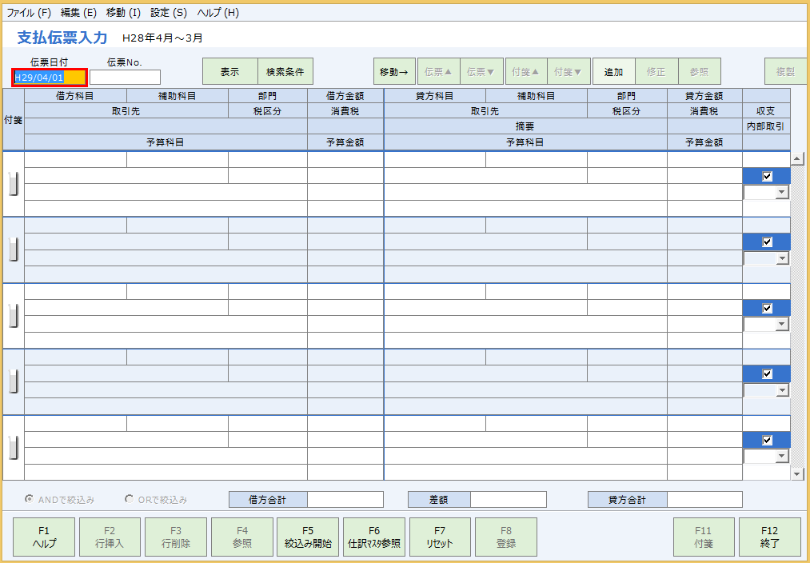Click the paperclip icon next to the fourth row

(12, 380)
